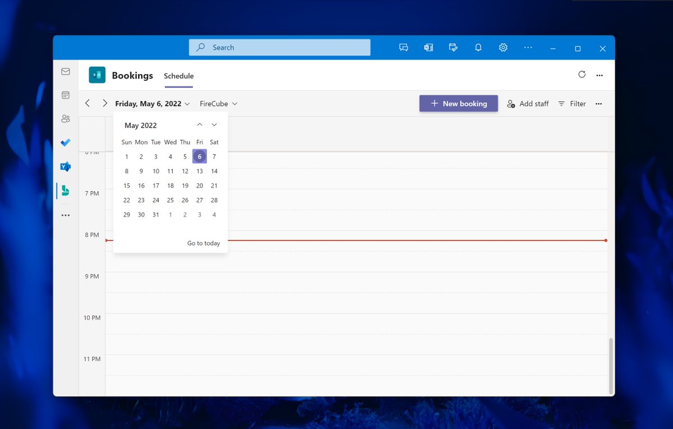Switch to the Schedule tab
Viewport: 673px width, 429px height.
(x=179, y=76)
